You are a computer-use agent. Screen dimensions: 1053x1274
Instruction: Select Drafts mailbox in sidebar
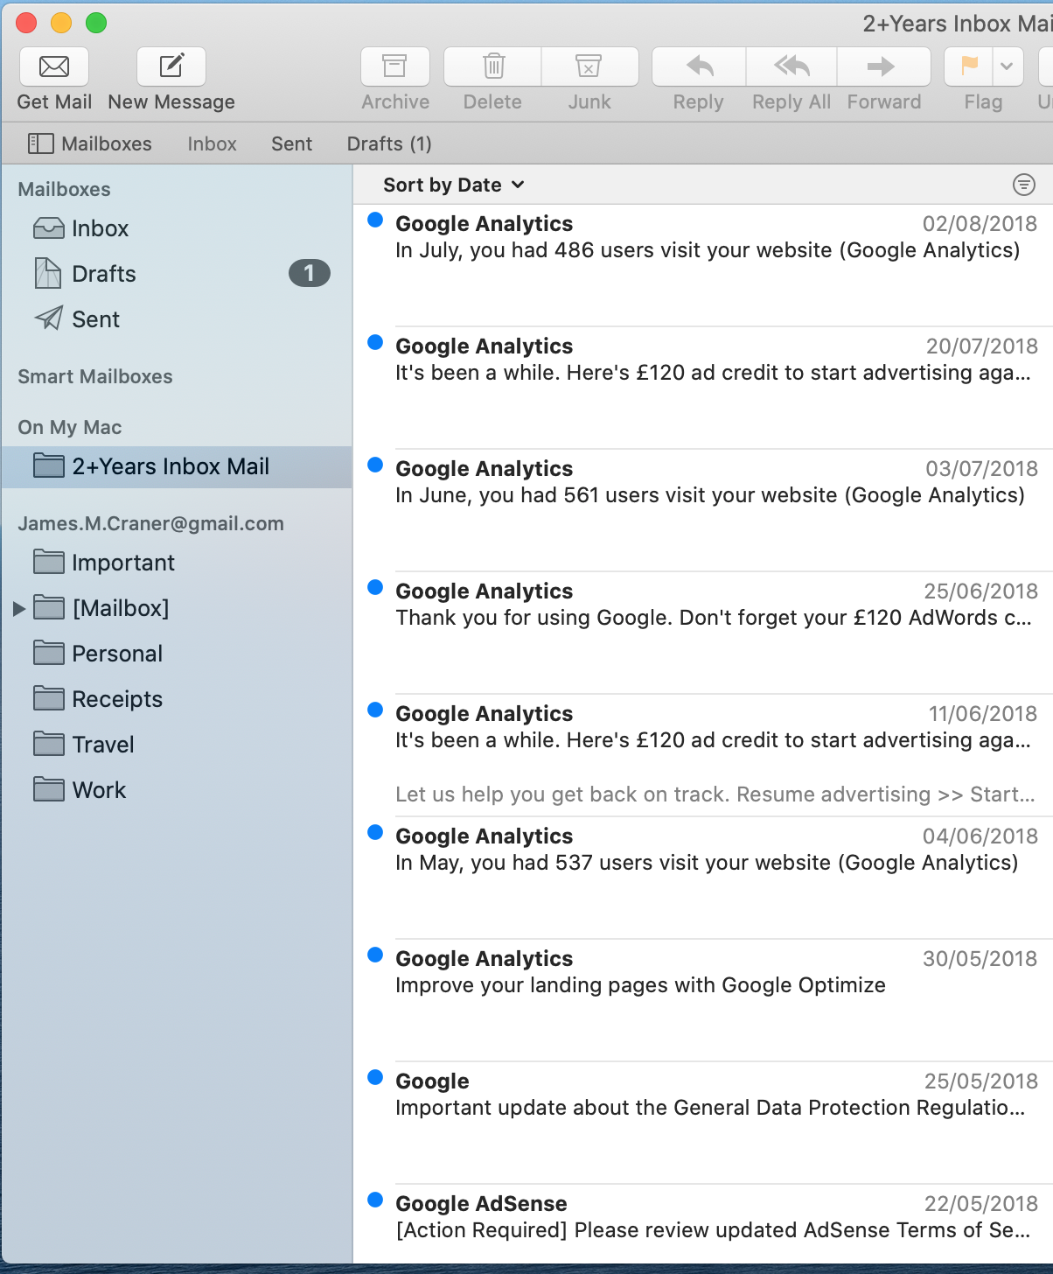pos(177,274)
